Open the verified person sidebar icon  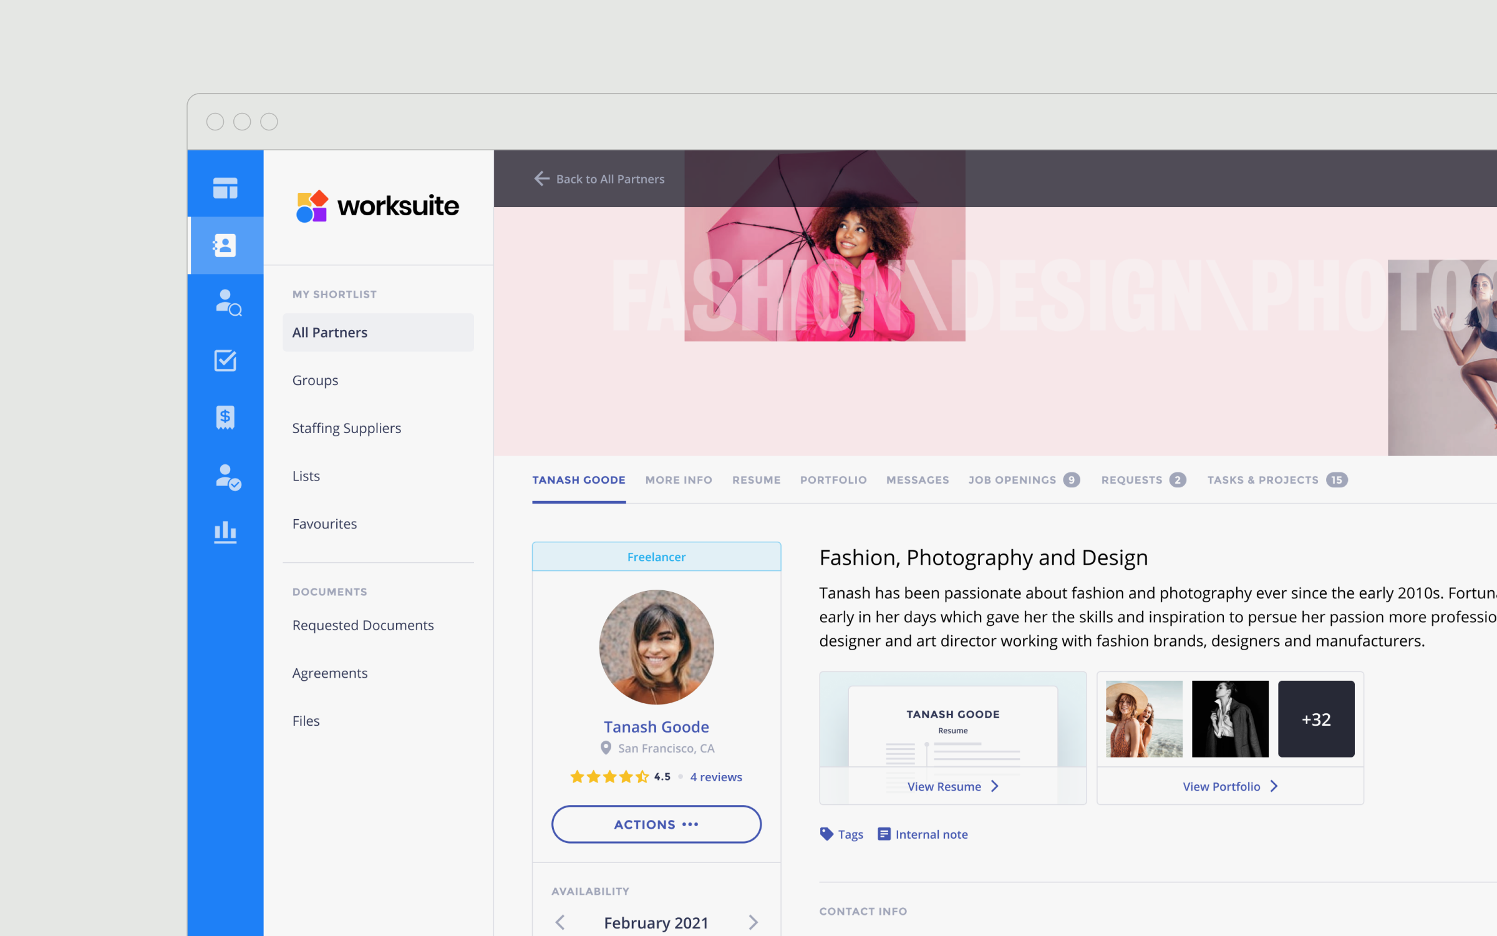coord(228,477)
